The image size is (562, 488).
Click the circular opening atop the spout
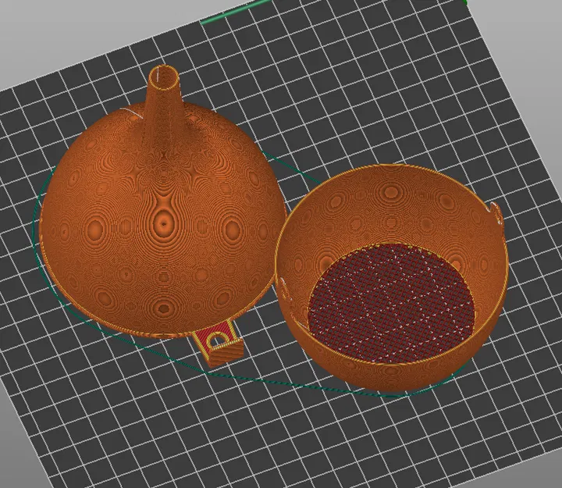pyautogui.click(x=163, y=78)
